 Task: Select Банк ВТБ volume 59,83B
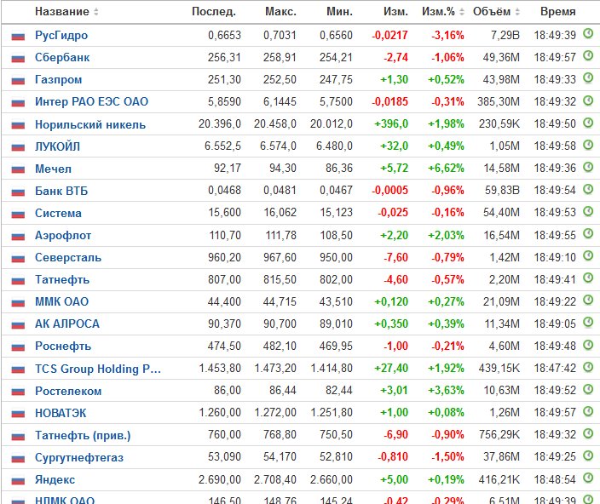[x=502, y=191]
